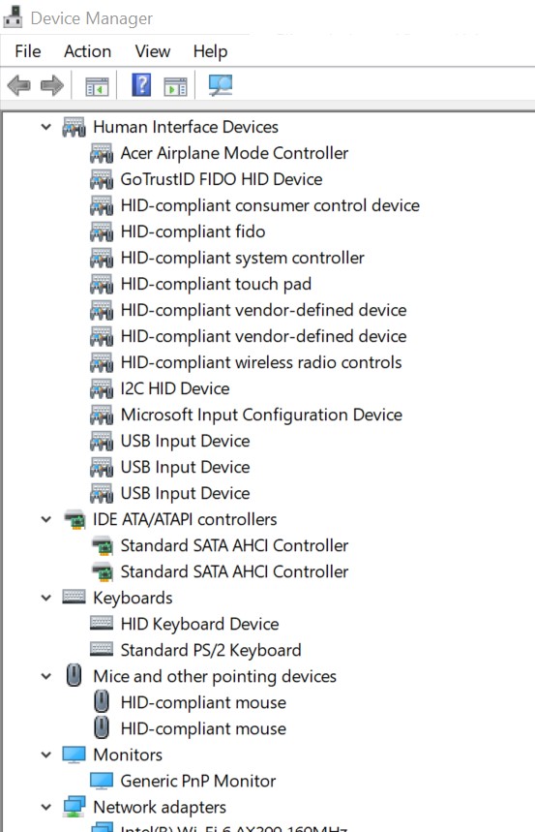The width and height of the screenshot is (535, 832).
Task: Click the Generic PnP Monitor icon
Action: tap(102, 781)
